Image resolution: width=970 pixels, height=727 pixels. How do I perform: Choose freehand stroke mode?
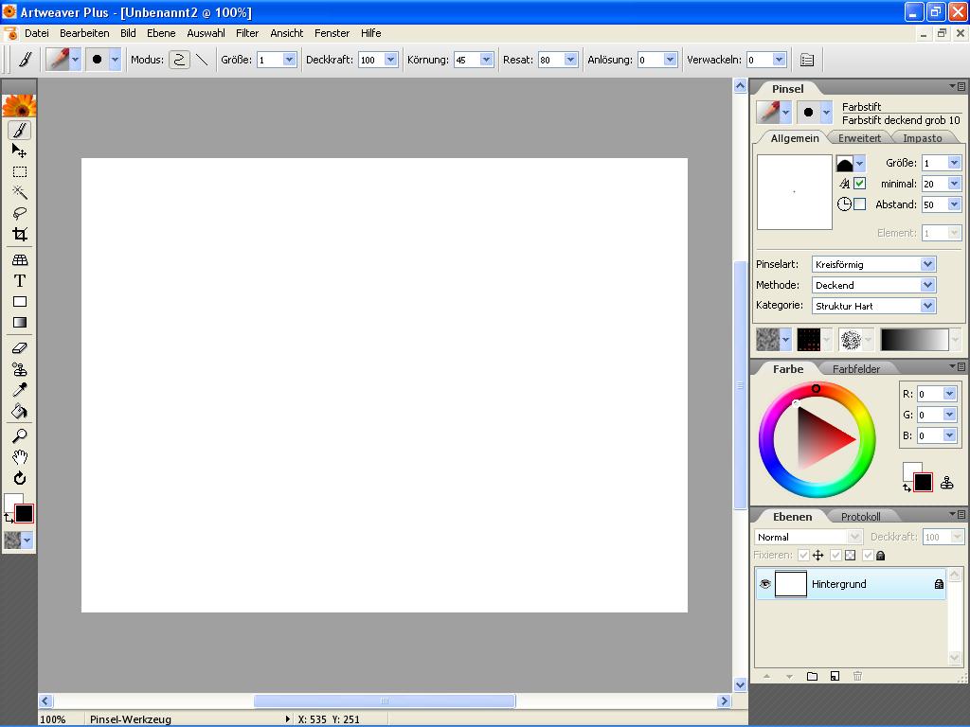[179, 60]
